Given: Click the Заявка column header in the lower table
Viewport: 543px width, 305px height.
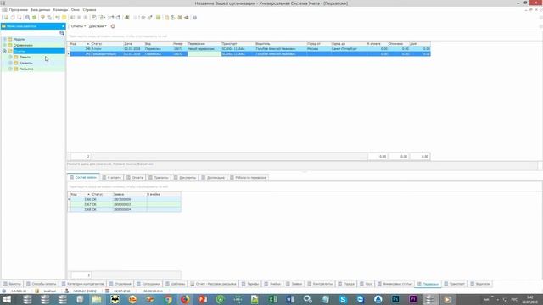Looking at the screenshot, I should [x=130, y=194].
